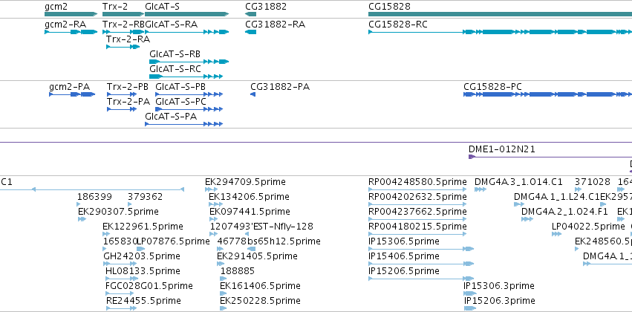The width and height of the screenshot is (632, 312).
Task: Select the gcm2 gene bar
Action: (71, 14)
